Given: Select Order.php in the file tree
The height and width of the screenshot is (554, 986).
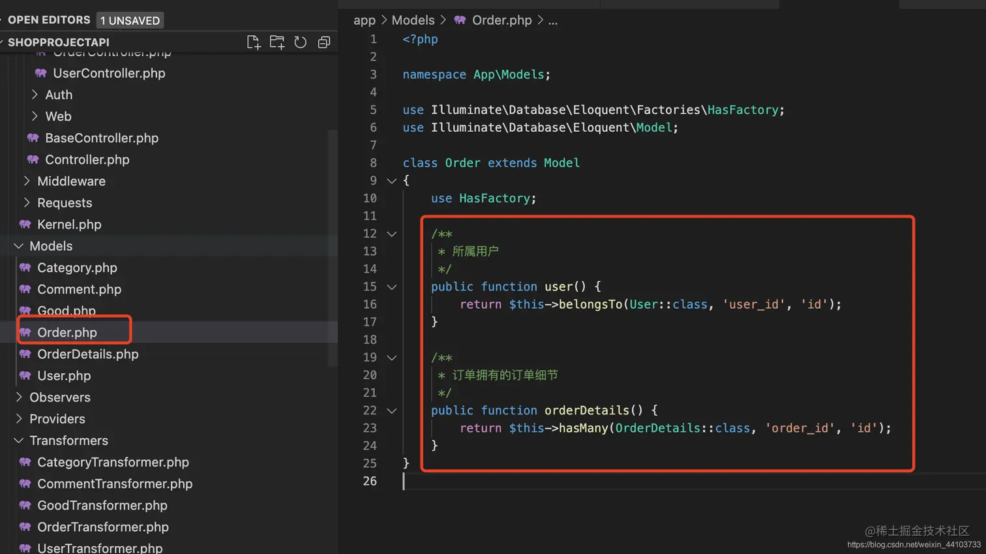Looking at the screenshot, I should click(x=67, y=332).
